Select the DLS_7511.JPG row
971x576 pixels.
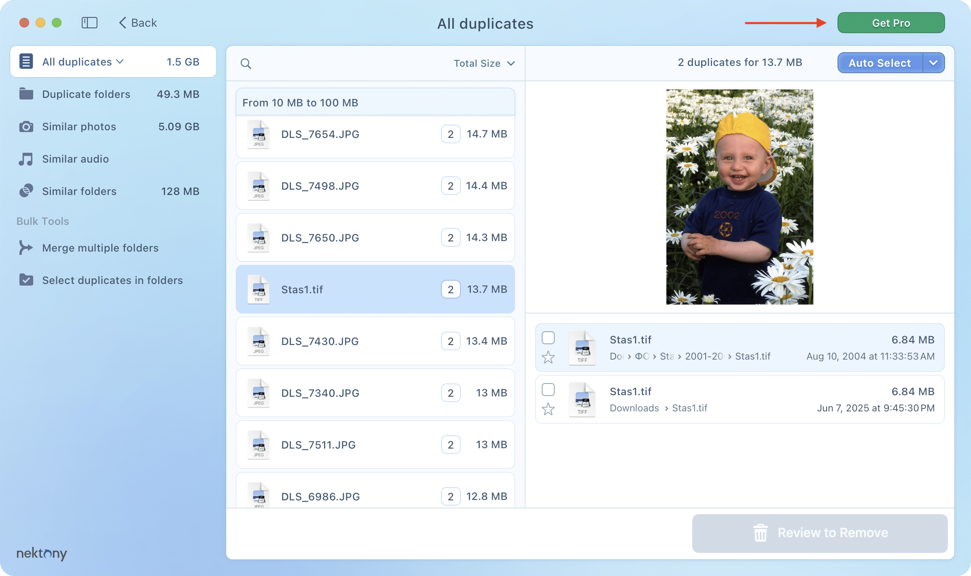click(375, 445)
